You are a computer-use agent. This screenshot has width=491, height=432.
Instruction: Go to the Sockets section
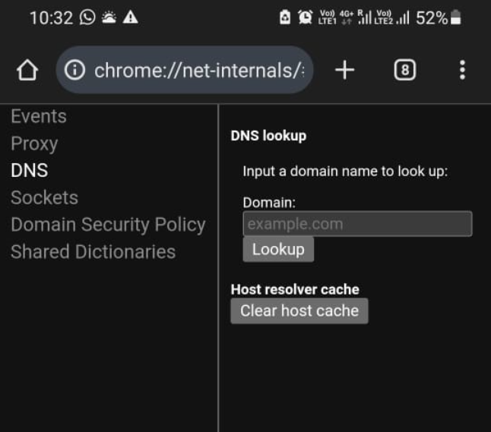(44, 197)
